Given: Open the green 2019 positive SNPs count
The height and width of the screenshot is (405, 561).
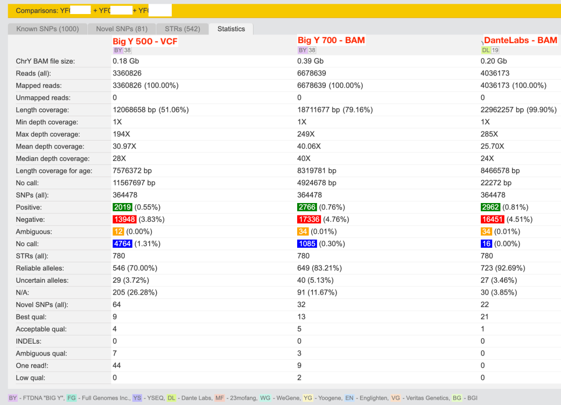Looking at the screenshot, I should (122, 207).
